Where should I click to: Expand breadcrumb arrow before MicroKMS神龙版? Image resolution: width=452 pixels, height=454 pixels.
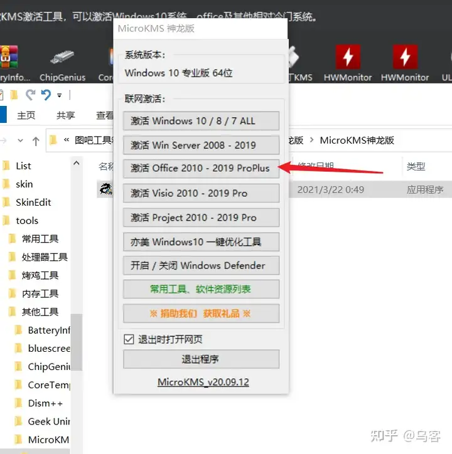coord(311,140)
